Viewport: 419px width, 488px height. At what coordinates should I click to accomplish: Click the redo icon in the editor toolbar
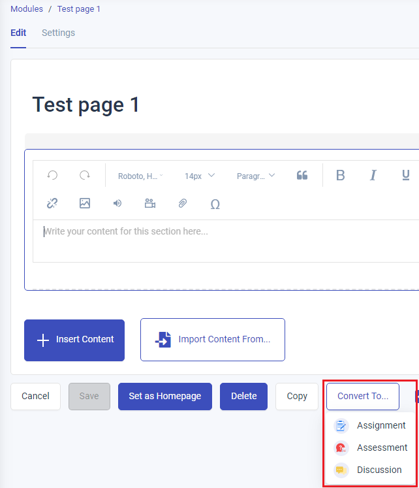(x=85, y=175)
